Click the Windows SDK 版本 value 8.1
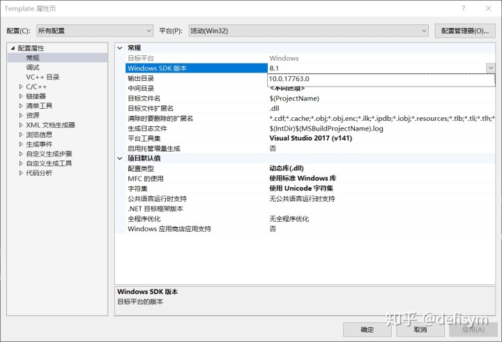The height and width of the screenshot is (342, 502). click(x=274, y=68)
